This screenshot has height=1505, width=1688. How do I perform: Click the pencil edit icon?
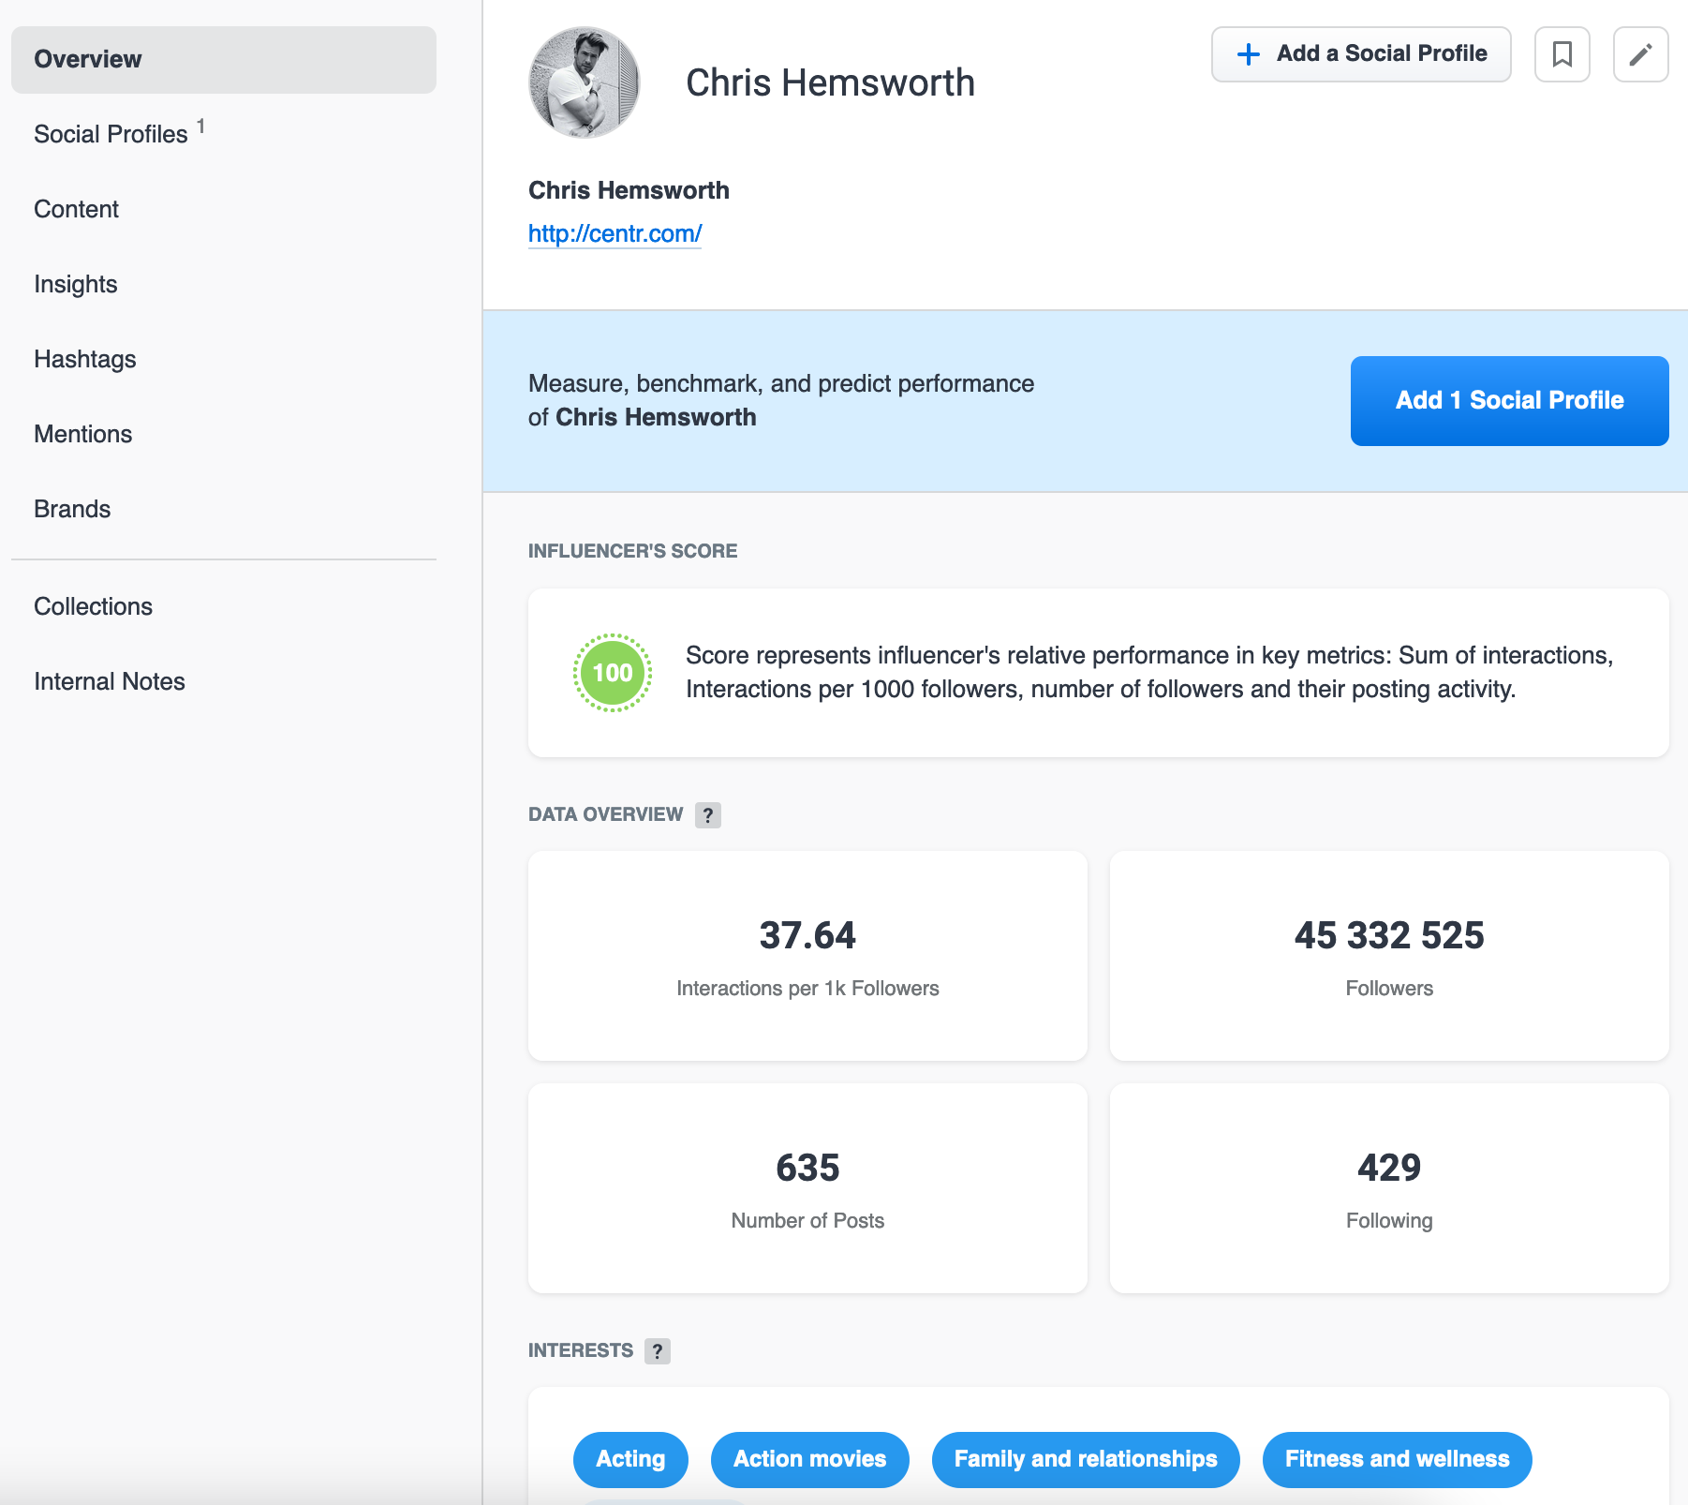coord(1640,54)
